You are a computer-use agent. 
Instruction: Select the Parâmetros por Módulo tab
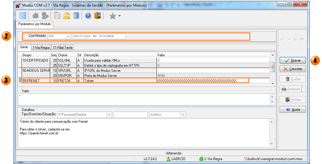point(35,24)
